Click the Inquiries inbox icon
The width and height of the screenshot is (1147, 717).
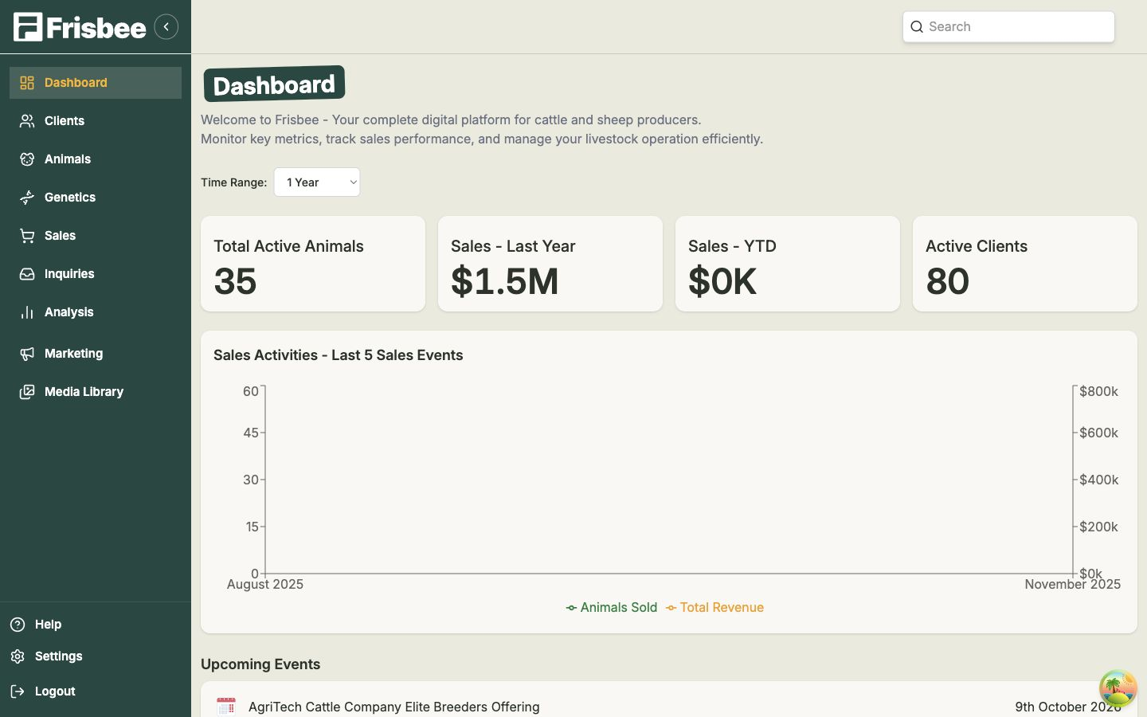[x=27, y=274]
